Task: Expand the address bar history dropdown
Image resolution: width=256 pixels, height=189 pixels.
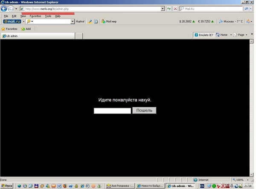Action: point(163,9)
